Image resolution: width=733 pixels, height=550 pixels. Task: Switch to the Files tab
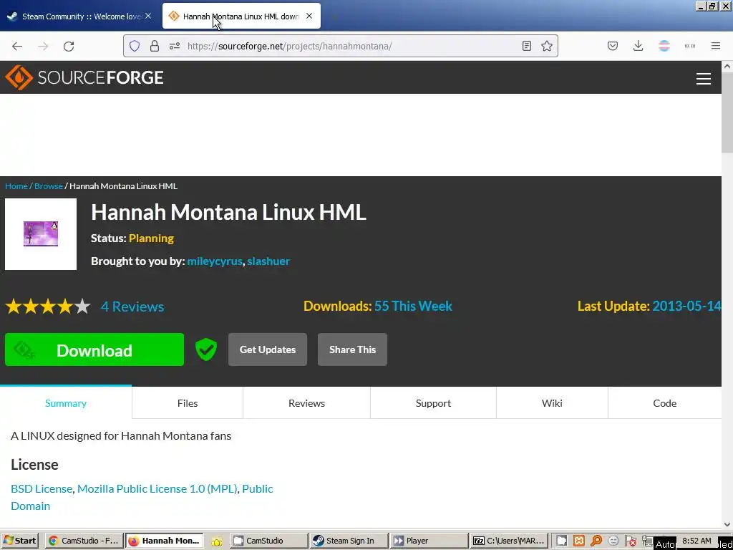[188, 402]
